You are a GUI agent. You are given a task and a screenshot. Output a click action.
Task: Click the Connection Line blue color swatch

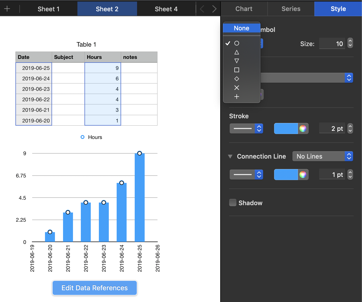tap(286, 175)
